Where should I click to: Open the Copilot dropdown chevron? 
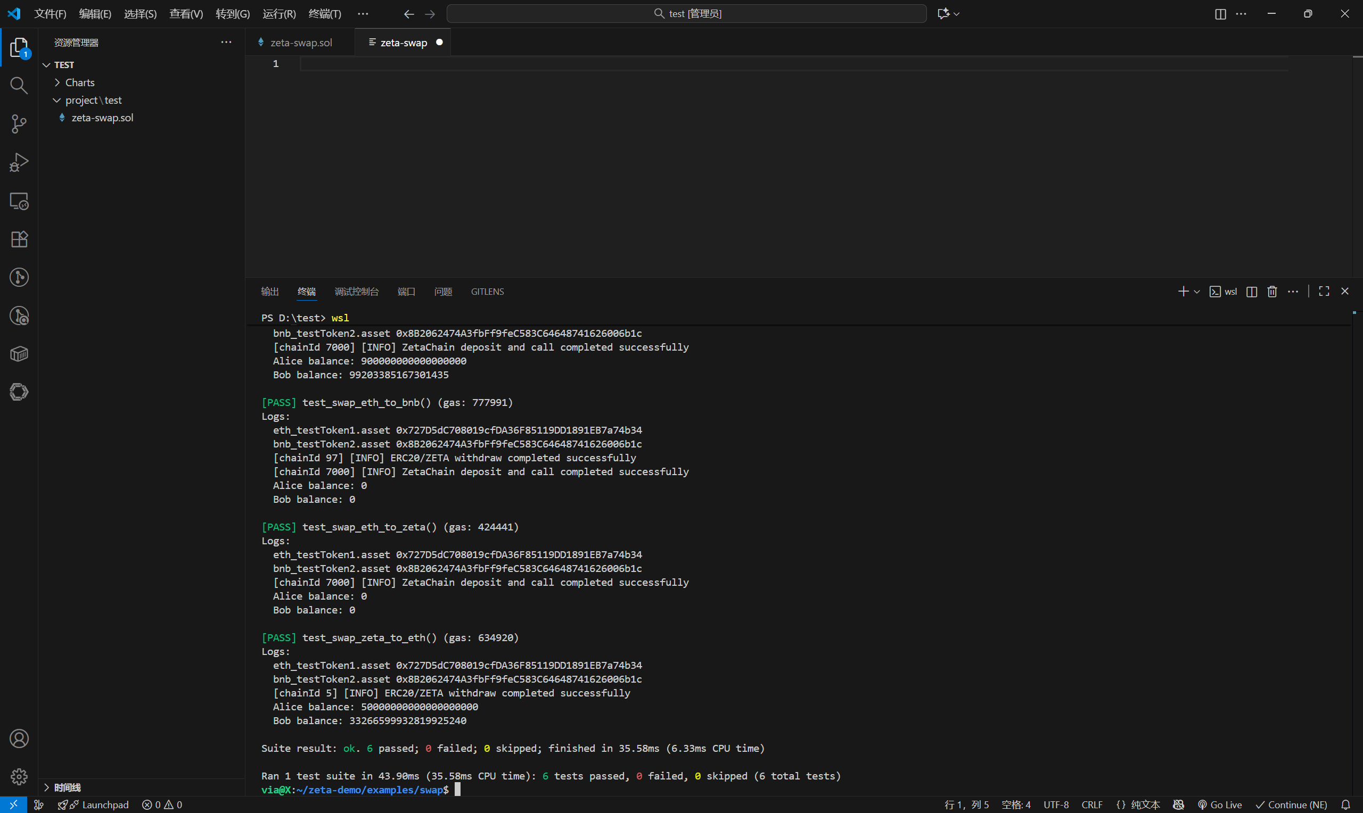coord(956,14)
